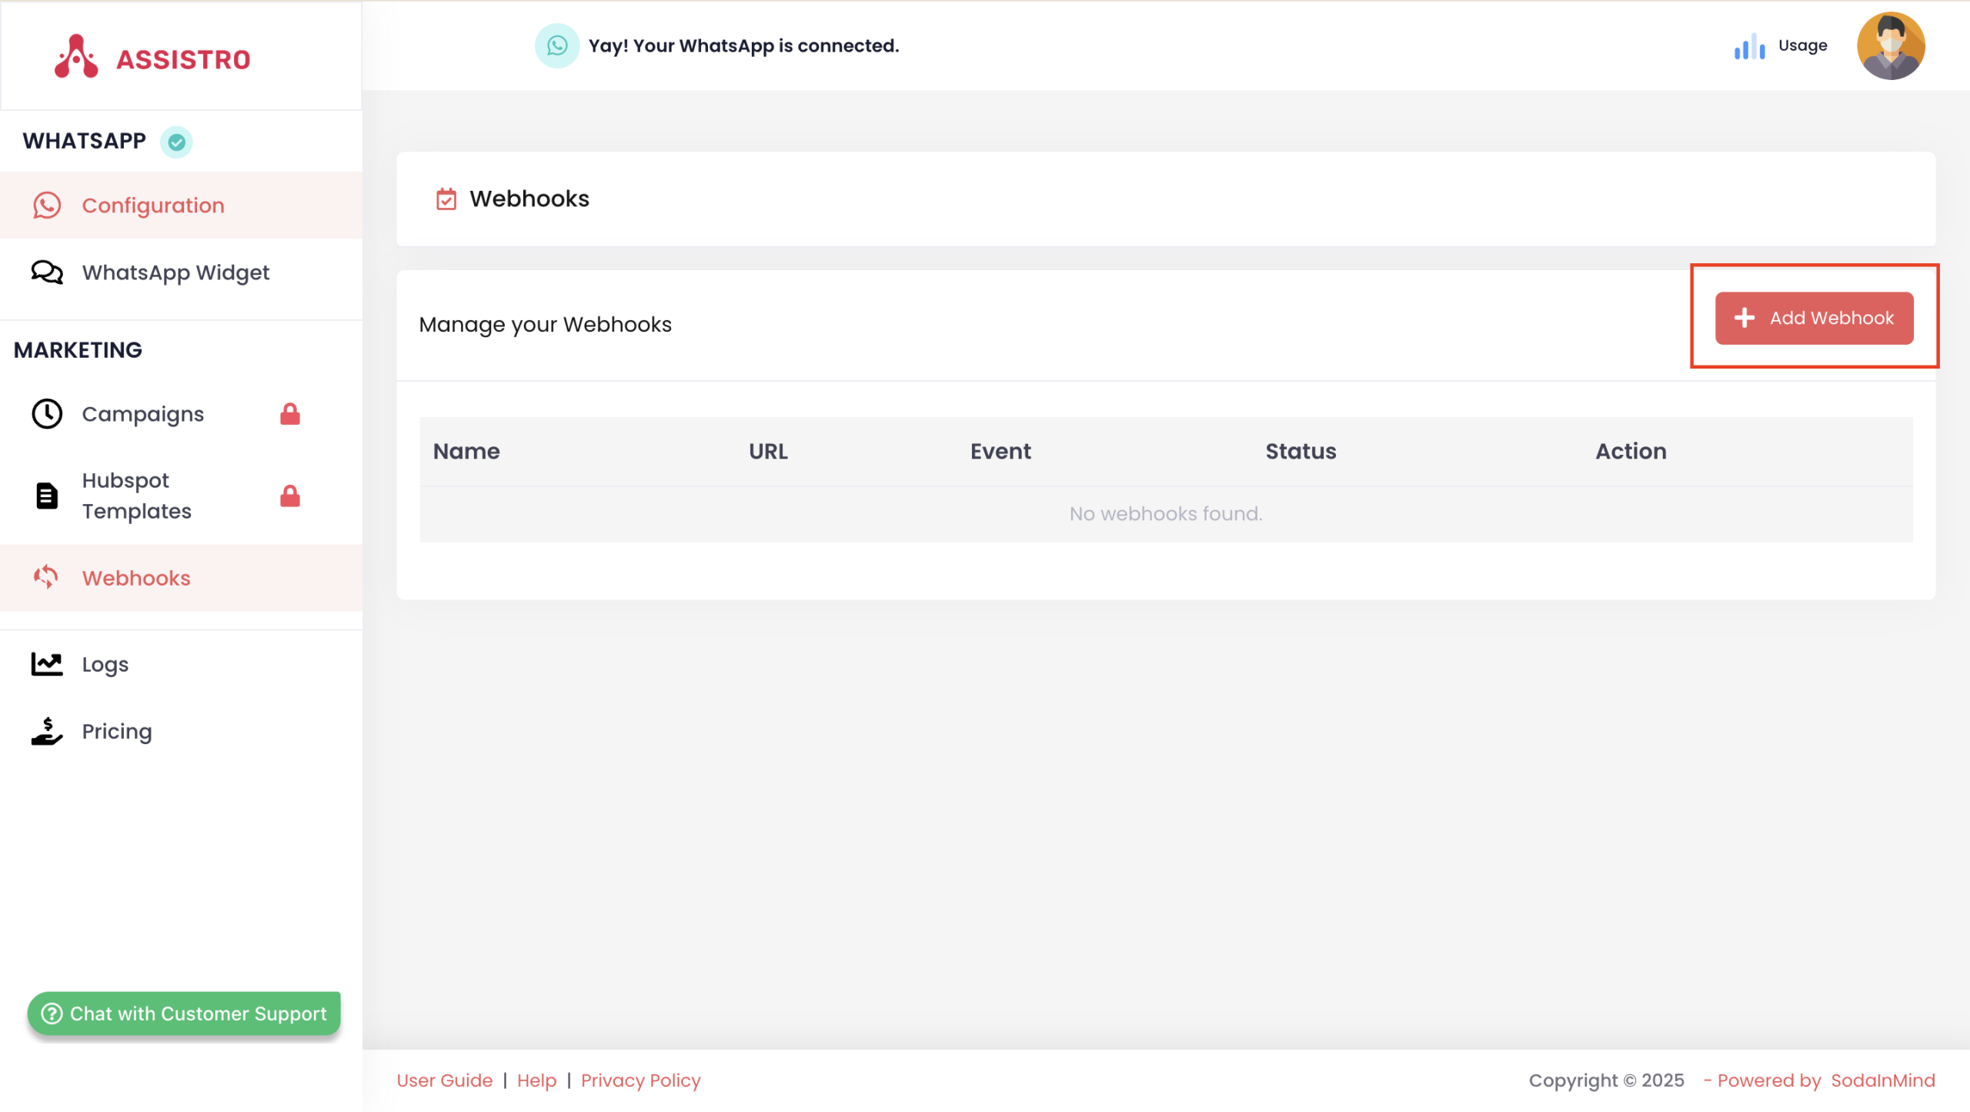Select Webhooks in sidebar

pyautogui.click(x=136, y=578)
